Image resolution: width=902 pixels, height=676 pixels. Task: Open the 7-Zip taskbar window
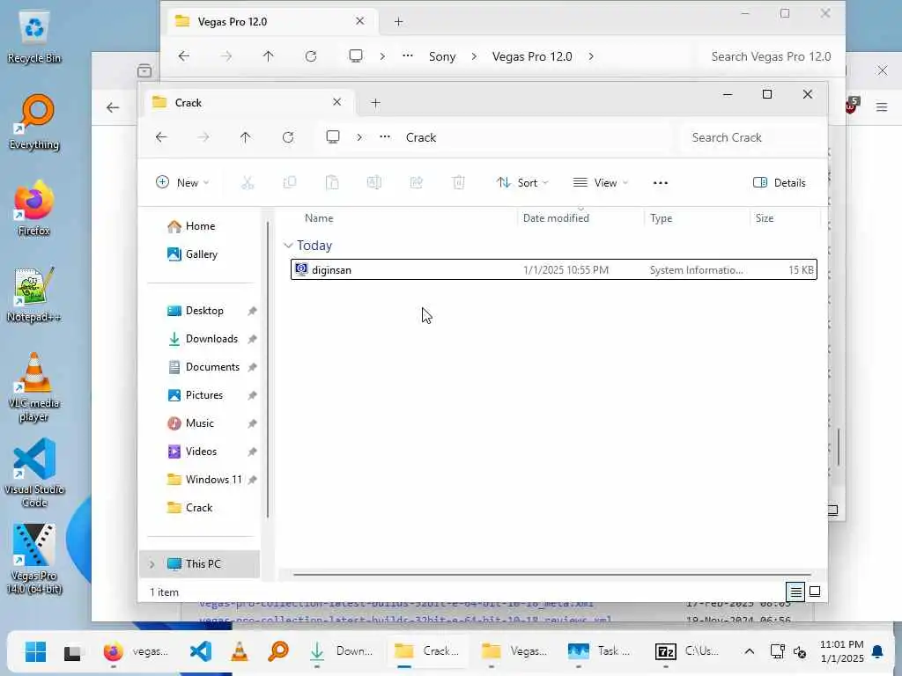coord(687,651)
